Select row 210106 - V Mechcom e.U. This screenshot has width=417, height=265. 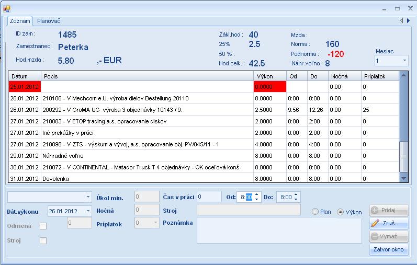pyautogui.click(x=204, y=98)
